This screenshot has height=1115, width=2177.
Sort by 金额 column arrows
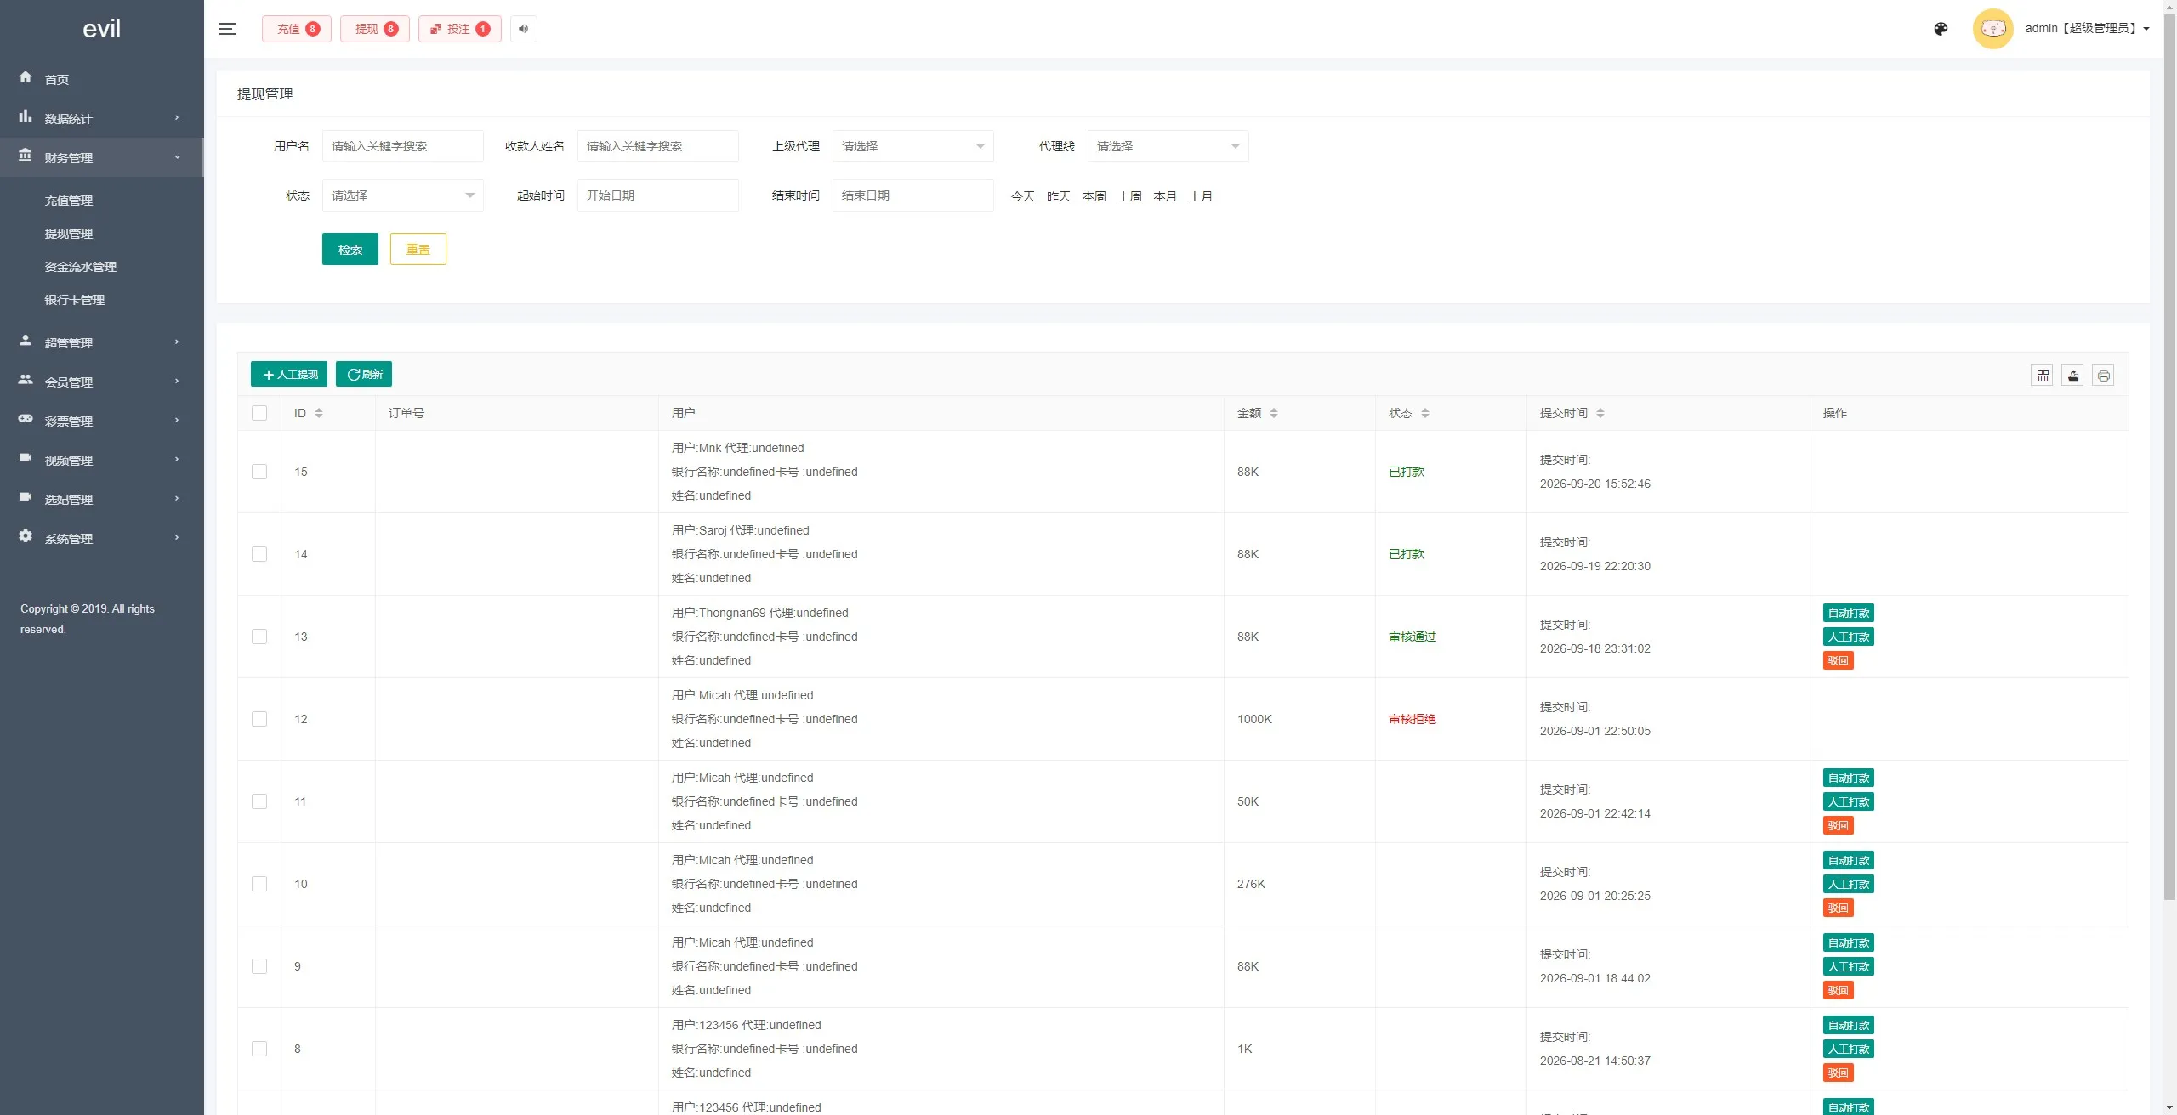(1274, 413)
